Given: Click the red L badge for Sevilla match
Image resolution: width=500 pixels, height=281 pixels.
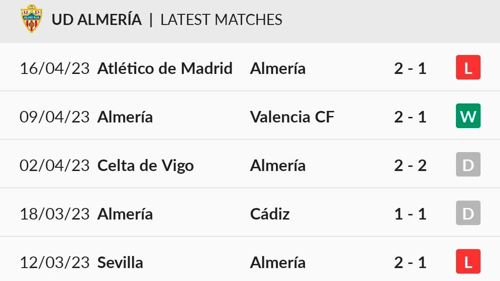Looking at the screenshot, I should tap(468, 262).
